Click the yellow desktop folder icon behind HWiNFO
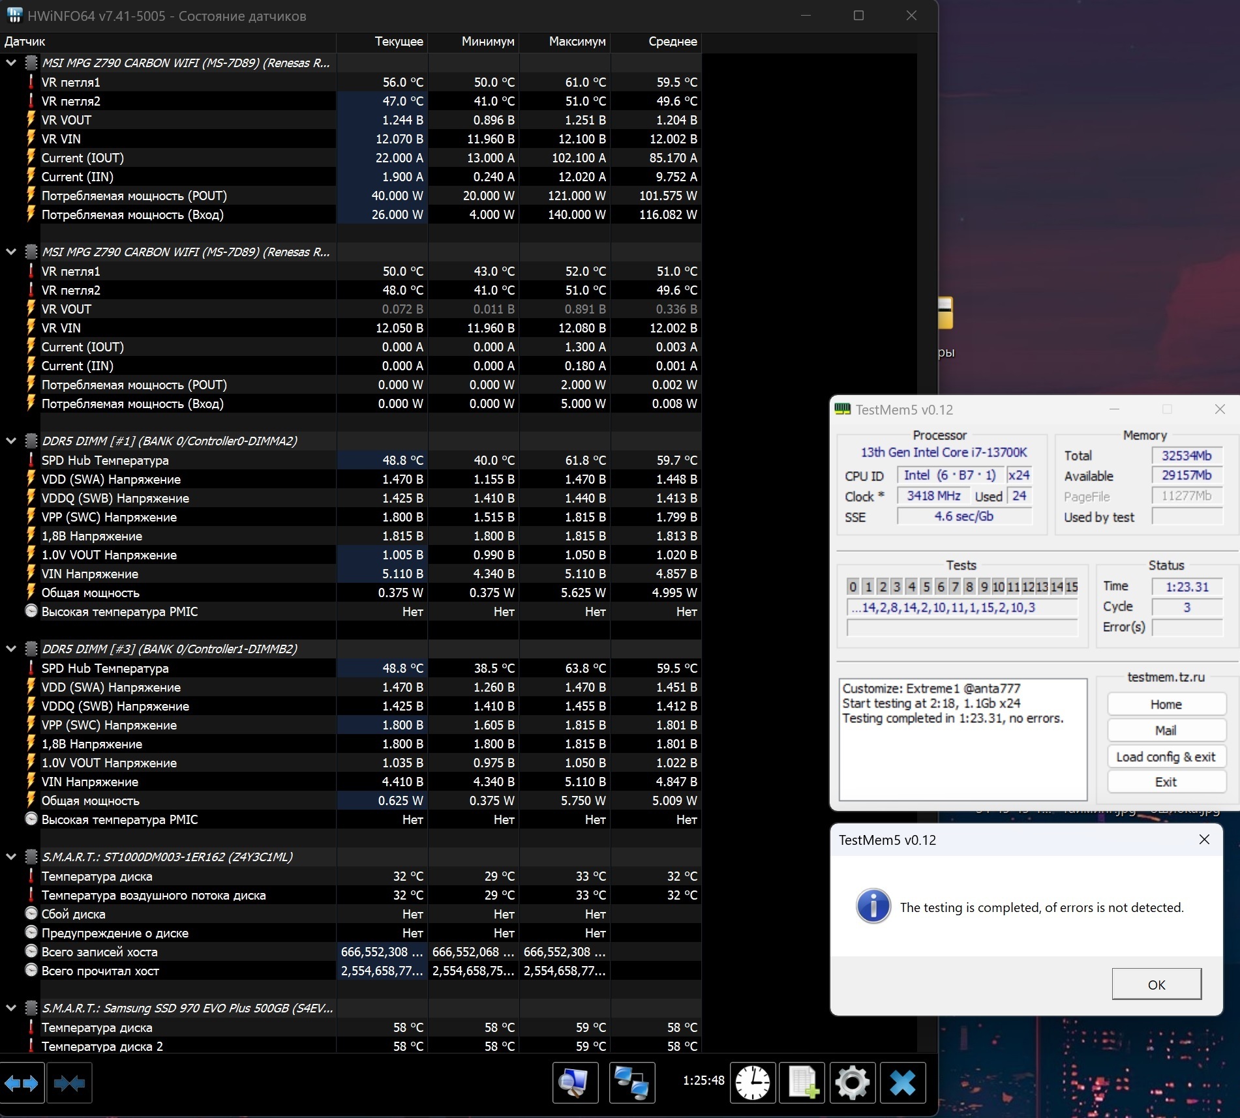Screen dimensions: 1240x1118 [945, 313]
